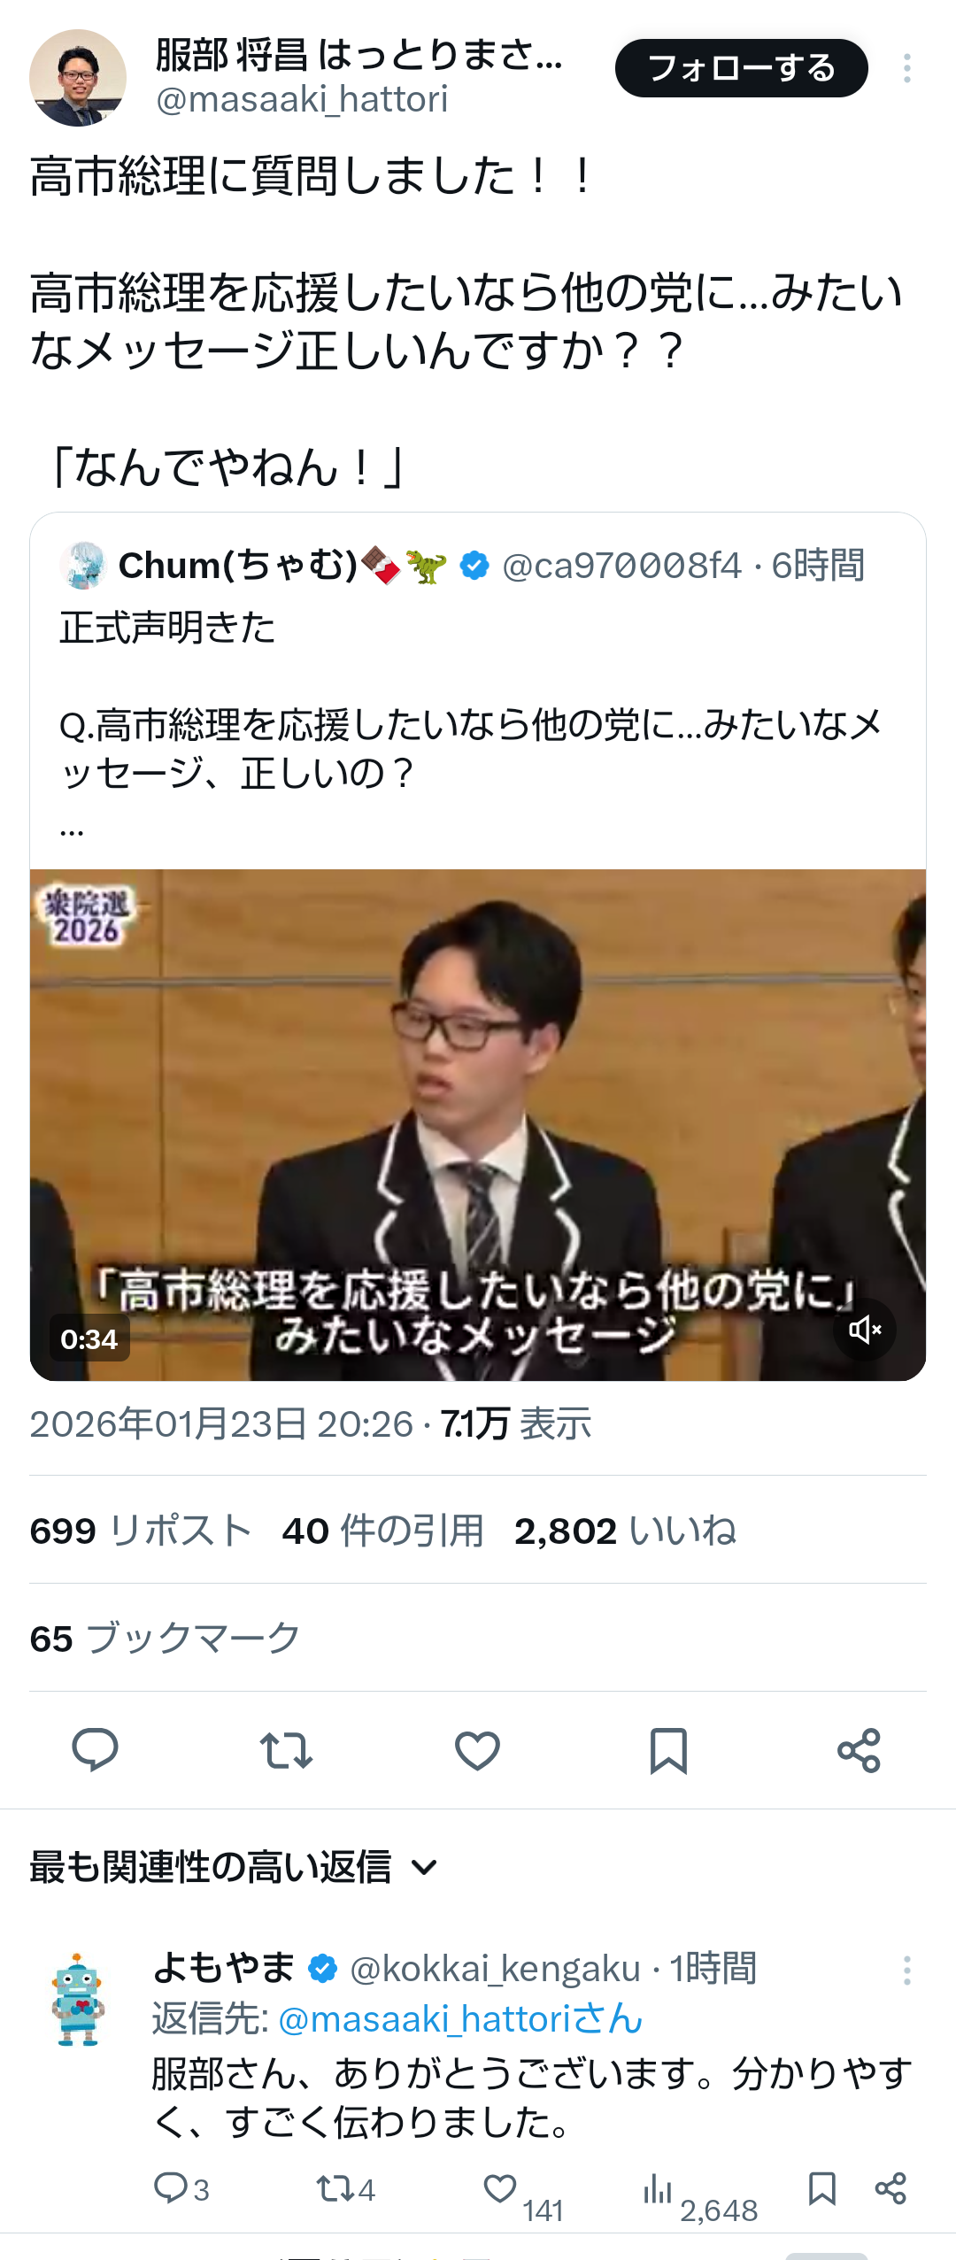Image resolution: width=956 pixels, height=2260 pixels.
Task: Bookmark the main post
Action: click(668, 1750)
